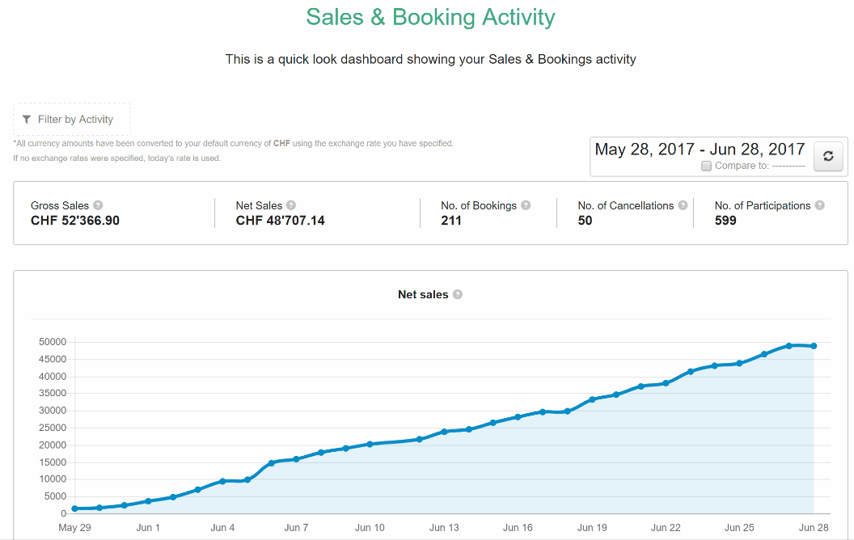Click the No. of Participations question icon

pos(819,205)
